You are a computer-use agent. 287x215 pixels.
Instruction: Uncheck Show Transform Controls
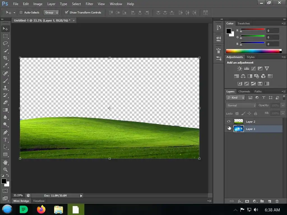coord(67,12)
